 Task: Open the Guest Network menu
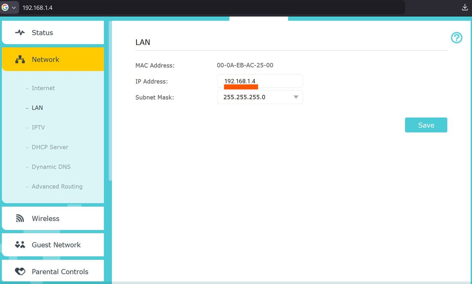[x=53, y=245]
